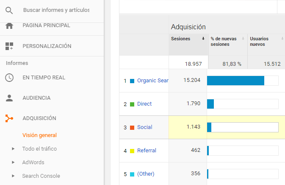Viewport: 285px width, 185px height.
Task: Open the Social channel link
Action: pos(145,127)
